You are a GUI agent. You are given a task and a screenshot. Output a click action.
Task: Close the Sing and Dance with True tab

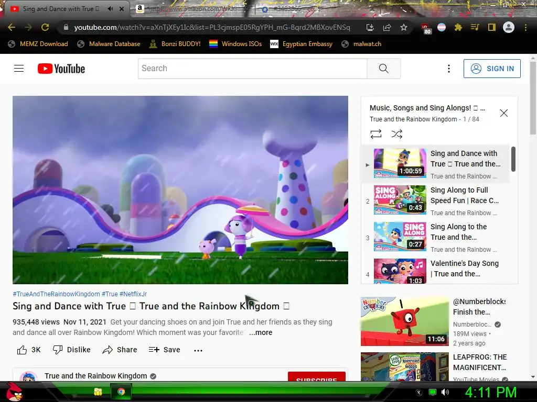pos(122,9)
